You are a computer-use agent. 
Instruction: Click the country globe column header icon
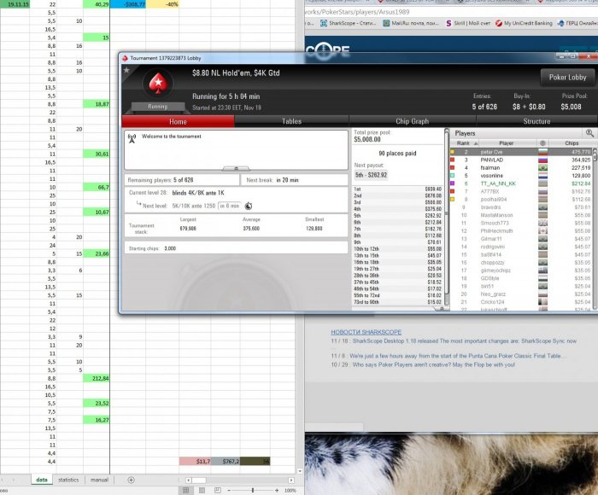542,143
